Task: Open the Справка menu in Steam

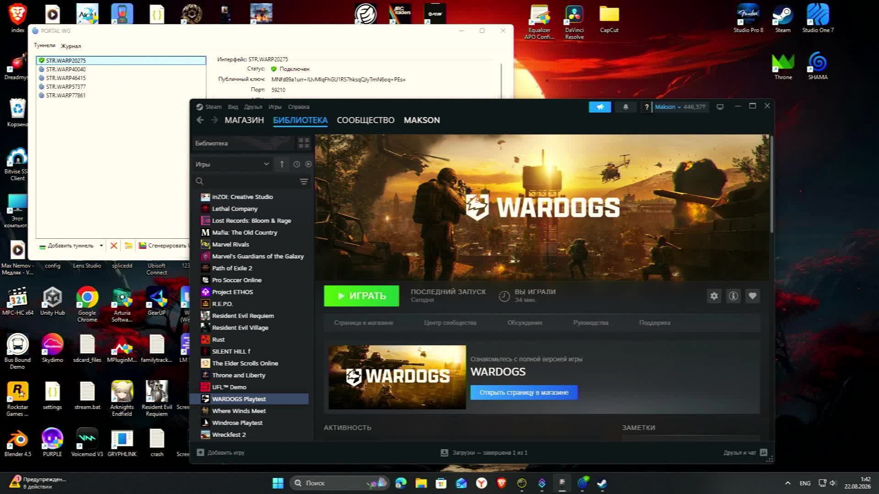Action: [x=298, y=107]
